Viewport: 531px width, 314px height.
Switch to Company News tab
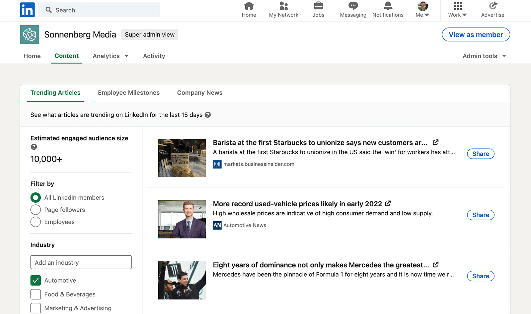(200, 93)
